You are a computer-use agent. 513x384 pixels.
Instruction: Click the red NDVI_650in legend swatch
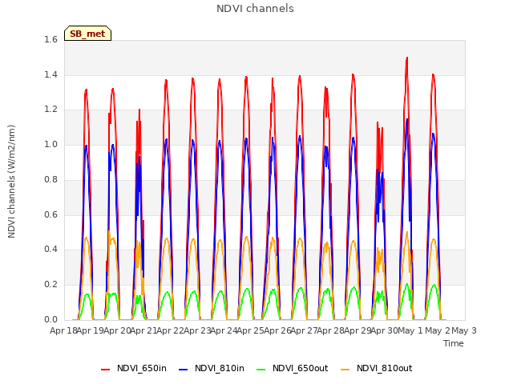(x=105, y=369)
